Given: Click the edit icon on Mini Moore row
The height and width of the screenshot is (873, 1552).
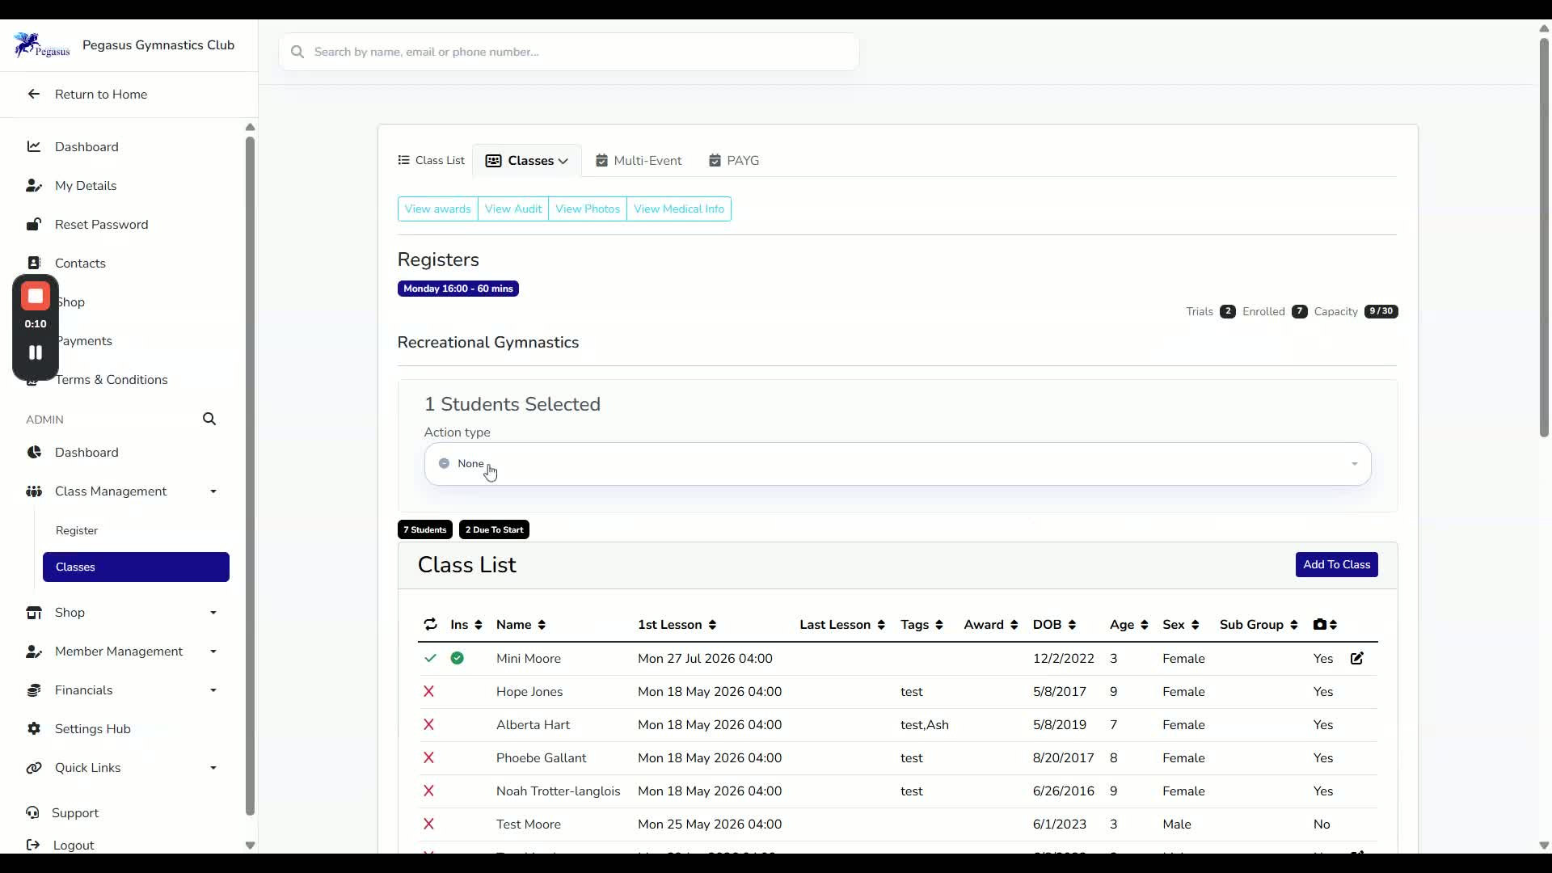Looking at the screenshot, I should tap(1357, 658).
